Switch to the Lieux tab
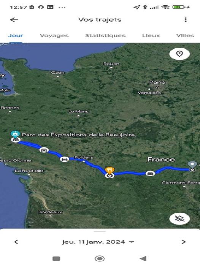 (x=151, y=35)
